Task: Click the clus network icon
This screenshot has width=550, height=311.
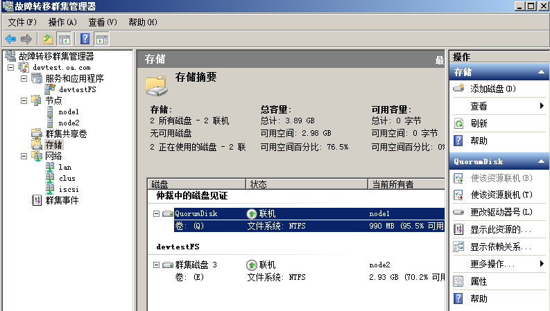Action: tap(50, 178)
